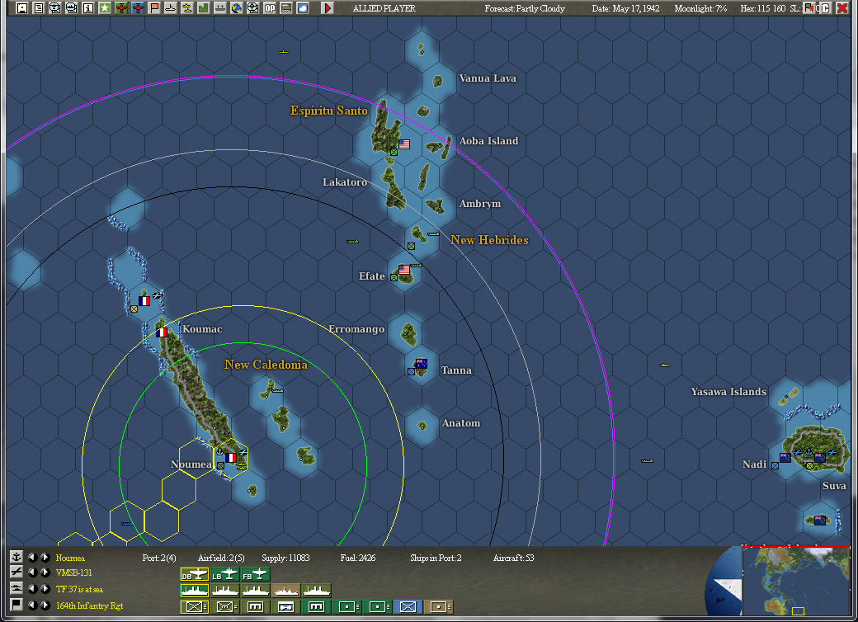Open the 164th Infantry Rgt link
The width and height of the screenshot is (858, 622).
(x=89, y=606)
